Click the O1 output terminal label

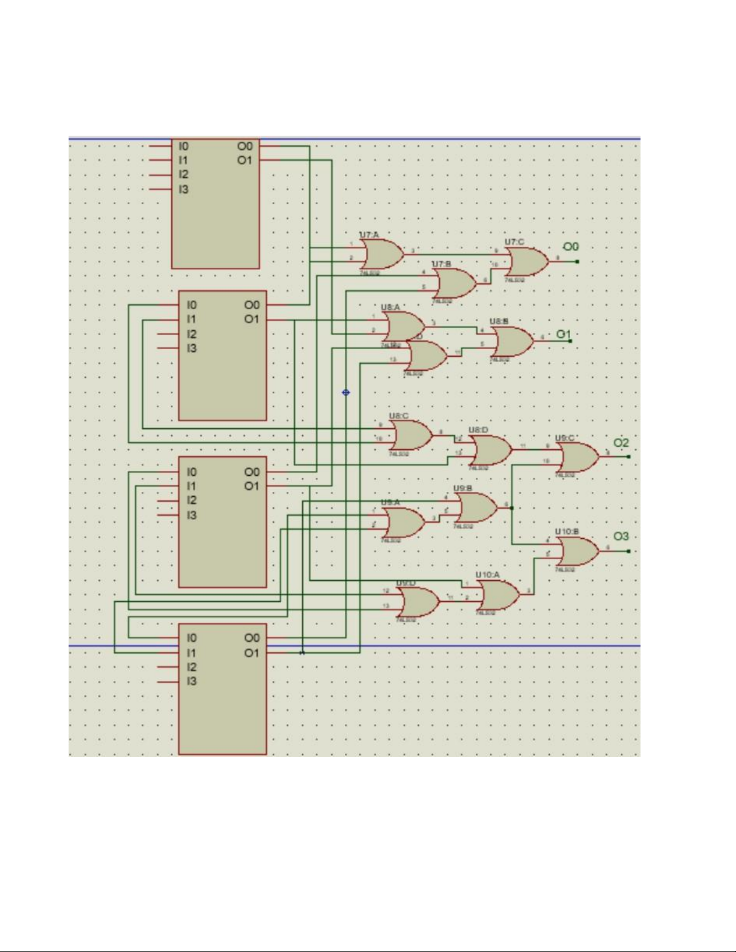click(564, 335)
